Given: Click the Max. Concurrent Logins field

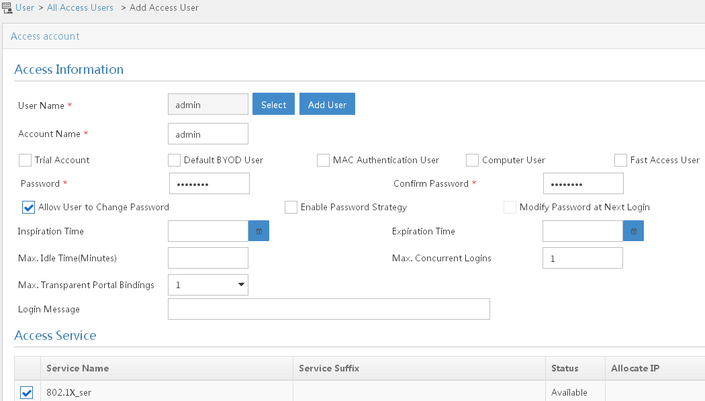Looking at the screenshot, I should point(583,258).
